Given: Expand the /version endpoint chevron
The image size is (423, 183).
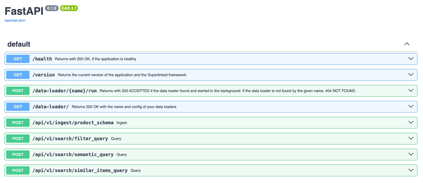Looking at the screenshot, I should pos(411,75).
